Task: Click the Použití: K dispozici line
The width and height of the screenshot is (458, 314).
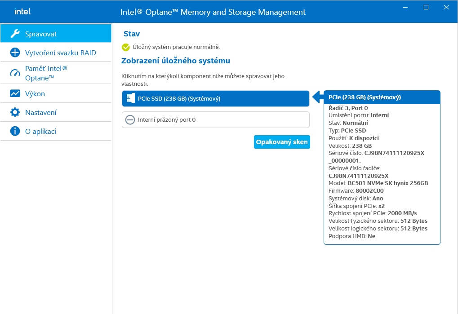Action: [354, 138]
